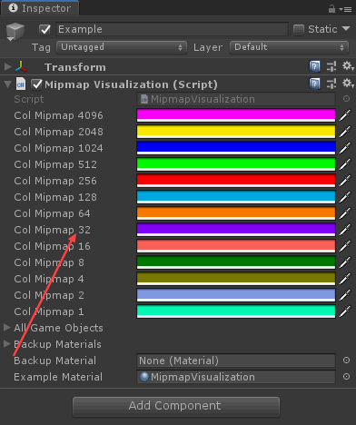Open Example Material object picker circle
Screen dimensions: 356x425
coord(346,377)
